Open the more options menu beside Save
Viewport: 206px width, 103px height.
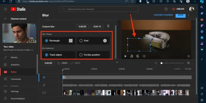(189, 15)
